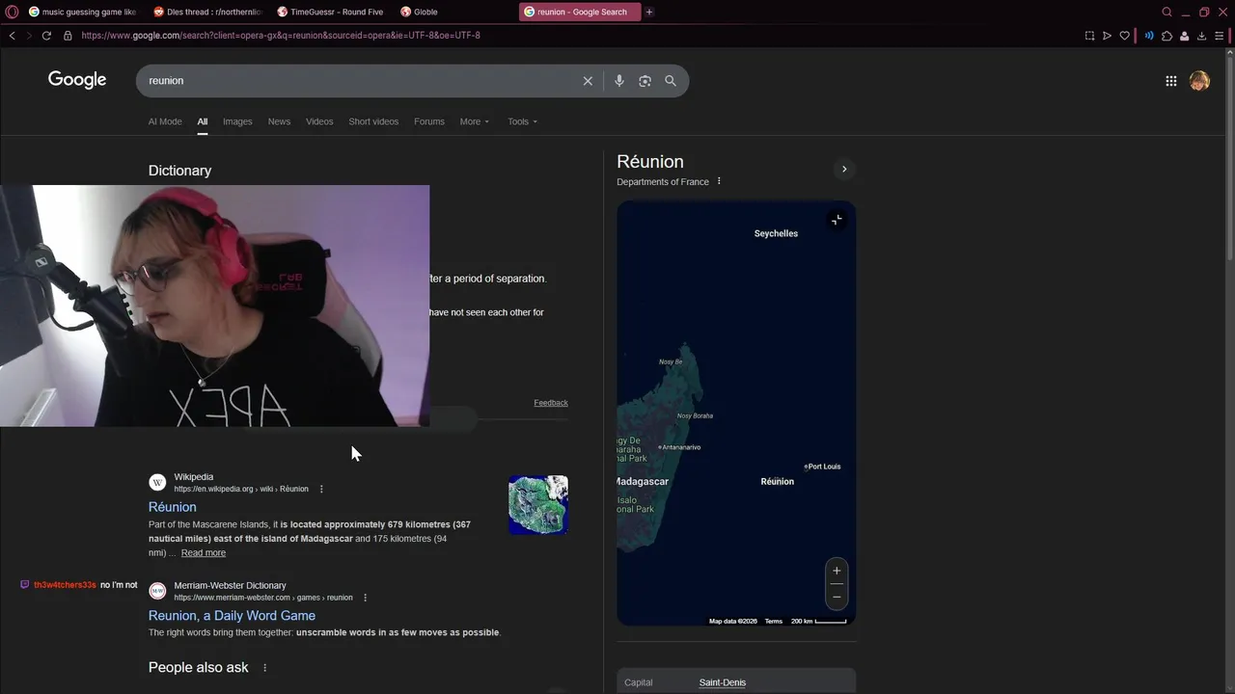Open Reunion, a Daily Word Game link
Viewport: 1235px width, 694px height.
click(232, 616)
